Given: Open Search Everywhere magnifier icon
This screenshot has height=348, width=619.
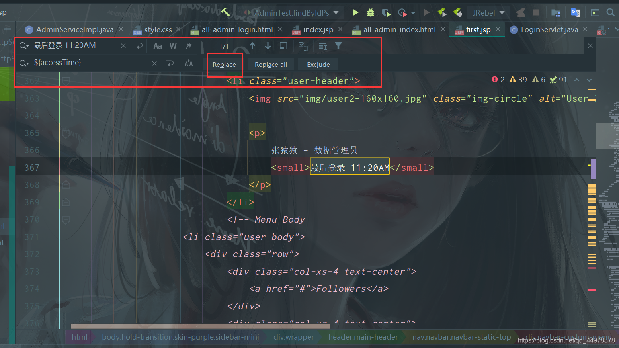Looking at the screenshot, I should 610,12.
